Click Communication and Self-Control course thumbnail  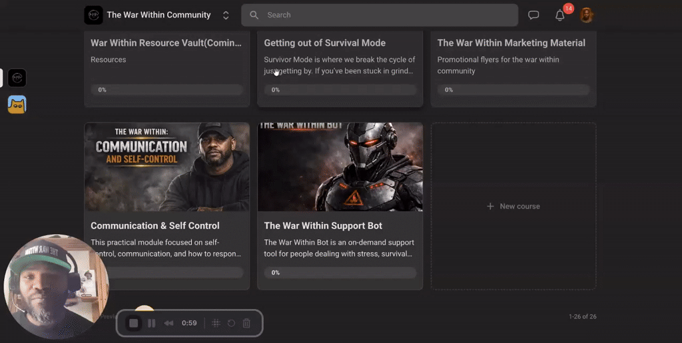click(167, 167)
